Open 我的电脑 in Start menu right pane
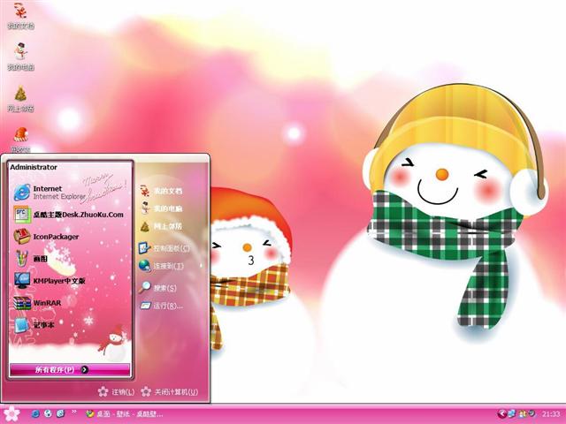 coord(161,208)
